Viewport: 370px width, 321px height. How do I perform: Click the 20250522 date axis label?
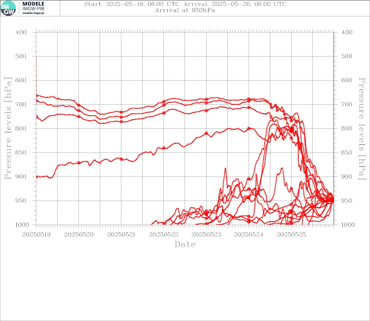(x=163, y=235)
